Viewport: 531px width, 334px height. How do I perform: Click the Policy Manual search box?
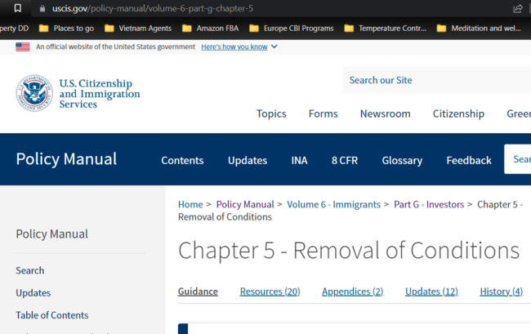tap(517, 159)
